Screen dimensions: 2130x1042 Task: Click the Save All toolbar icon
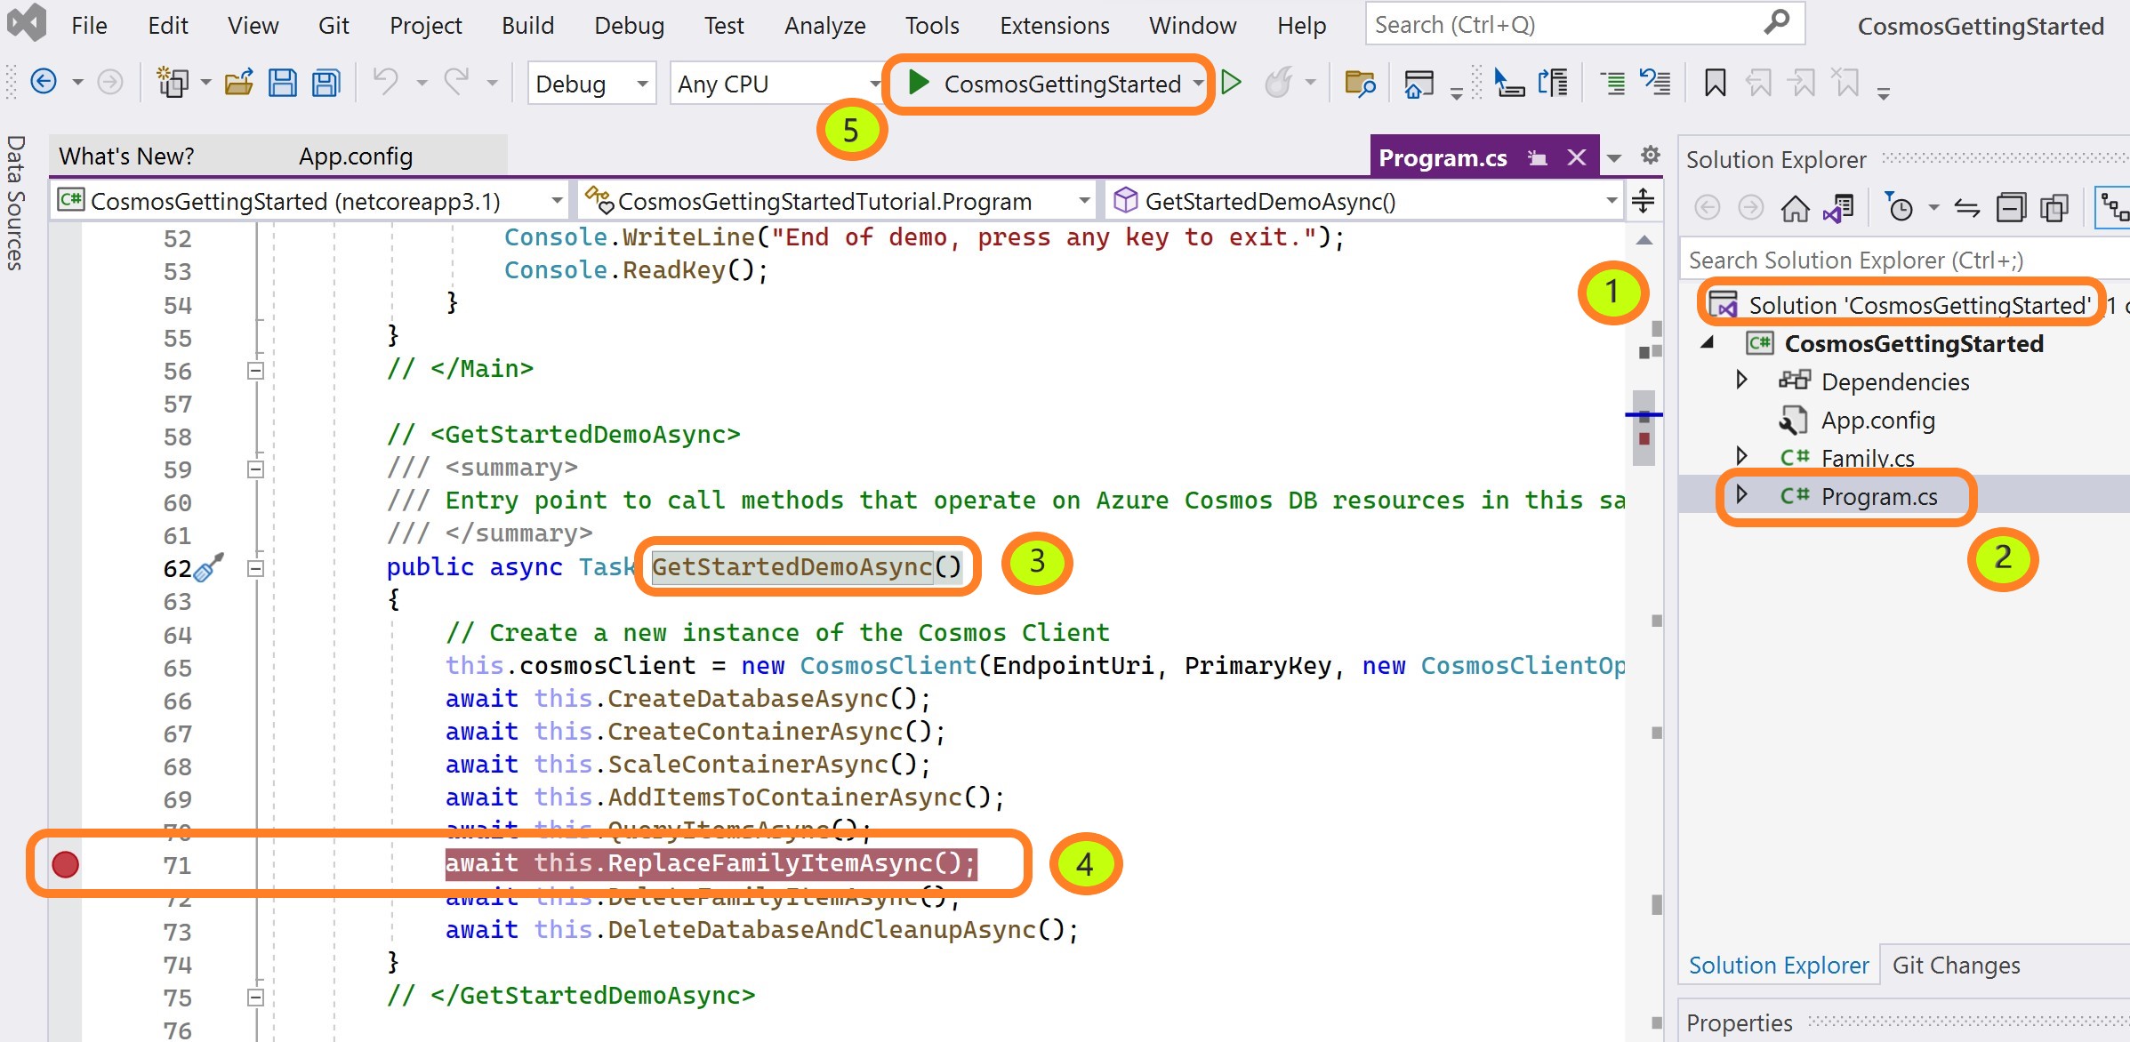326,84
